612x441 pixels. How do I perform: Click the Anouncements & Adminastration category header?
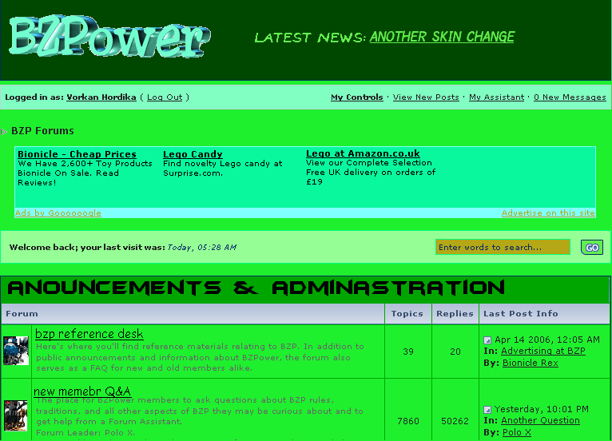(256, 288)
